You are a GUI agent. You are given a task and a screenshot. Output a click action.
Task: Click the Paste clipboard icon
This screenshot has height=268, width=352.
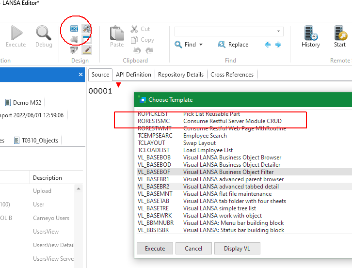tap(117, 33)
